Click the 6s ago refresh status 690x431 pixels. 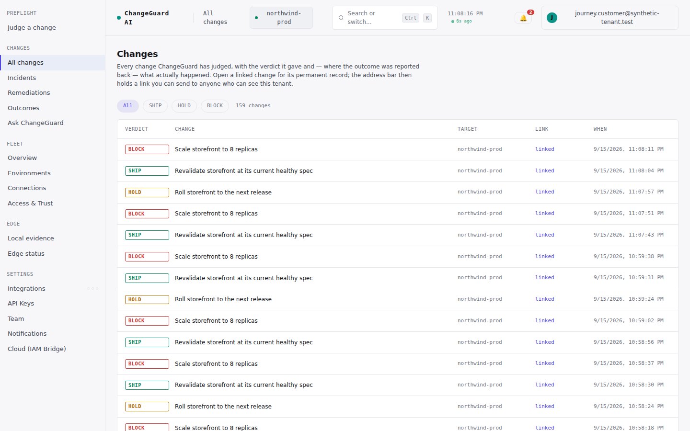(x=462, y=22)
